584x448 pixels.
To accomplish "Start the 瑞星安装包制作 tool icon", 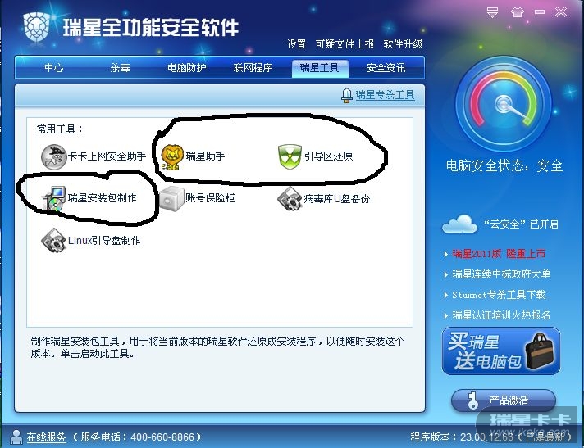I will pos(54,198).
